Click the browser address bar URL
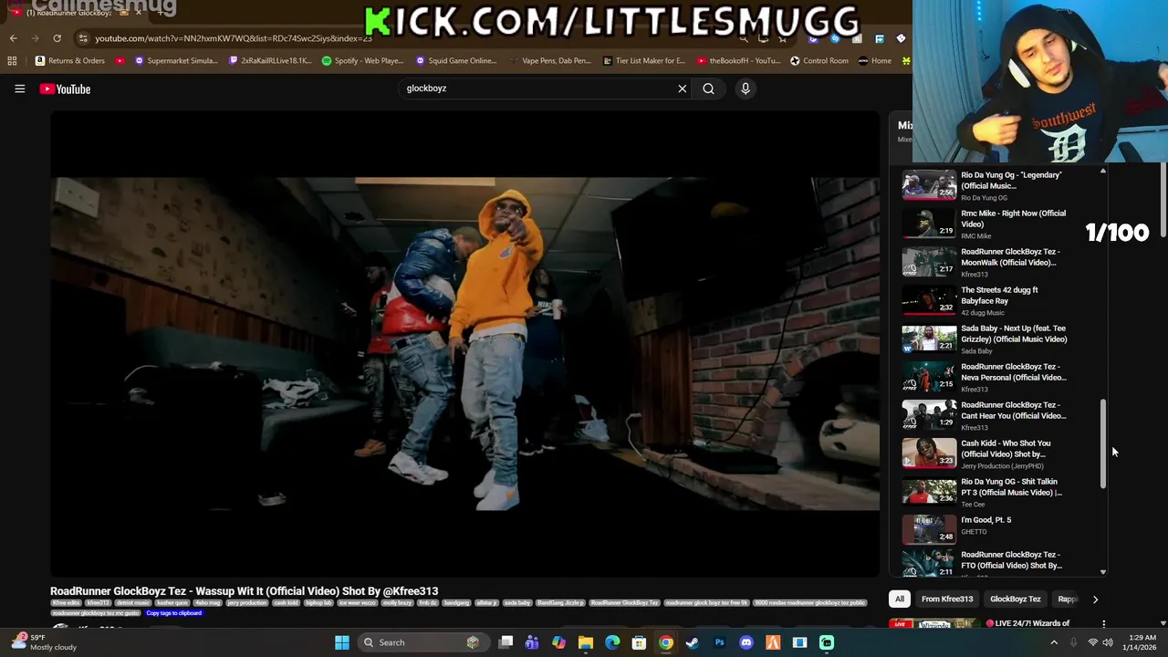The image size is (1168, 657). click(233, 38)
